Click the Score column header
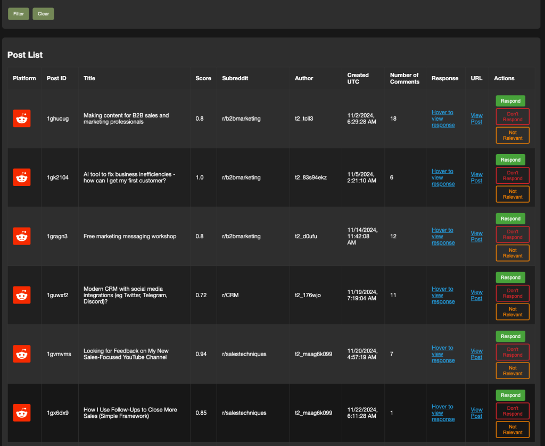Screen dimensions: 545x446 pyautogui.click(x=203, y=78)
